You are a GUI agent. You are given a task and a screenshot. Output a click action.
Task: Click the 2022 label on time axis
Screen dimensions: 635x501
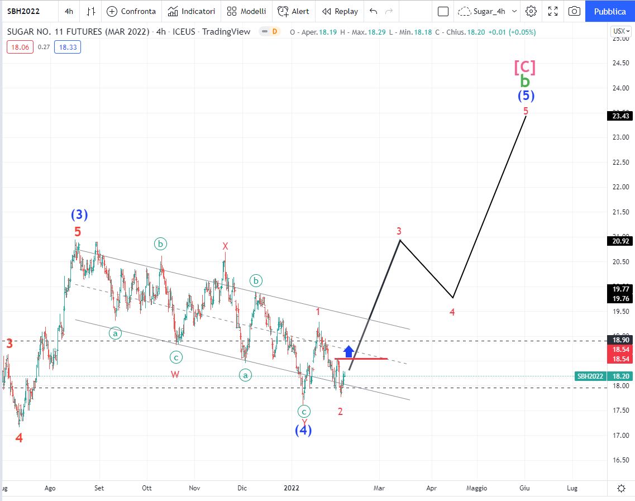point(292,488)
